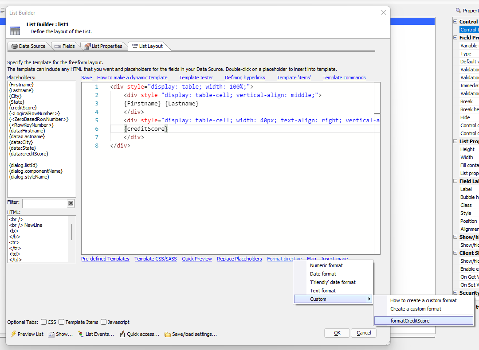Select the {dialog.listId} placeholder
This screenshot has height=350, width=479.
click(23, 165)
